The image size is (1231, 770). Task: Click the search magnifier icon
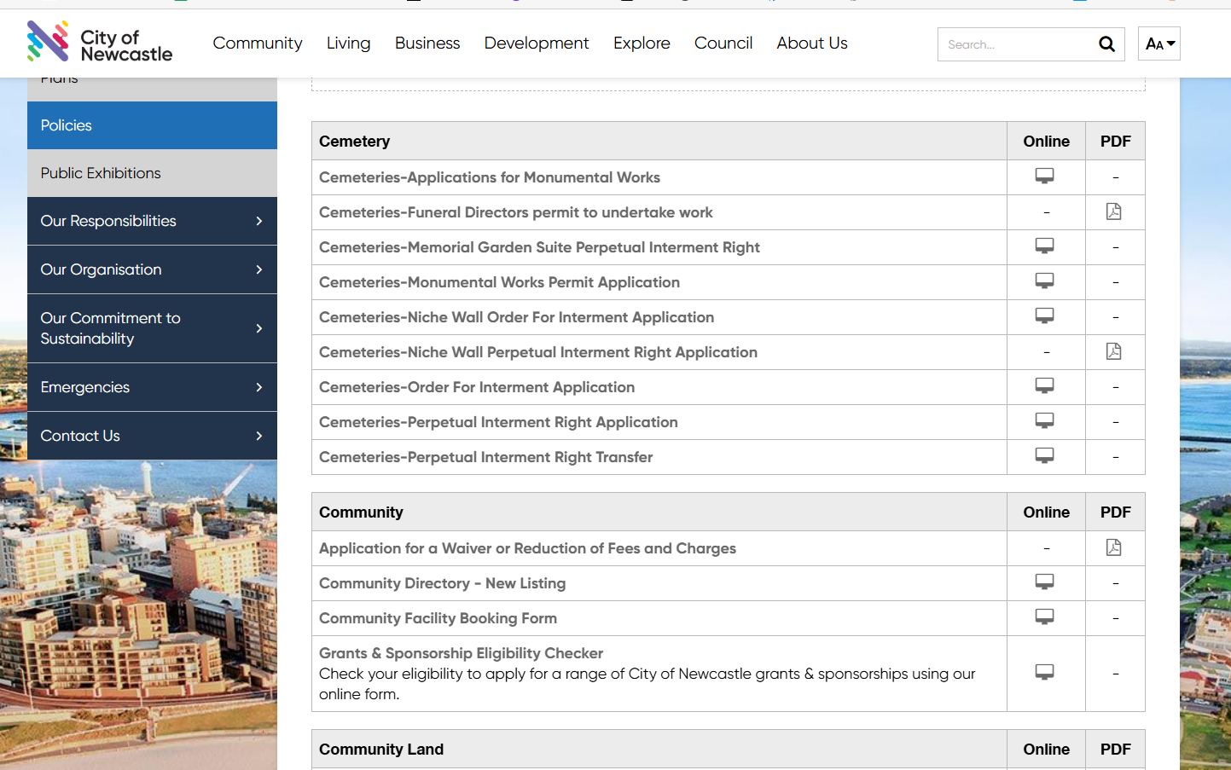(x=1106, y=44)
